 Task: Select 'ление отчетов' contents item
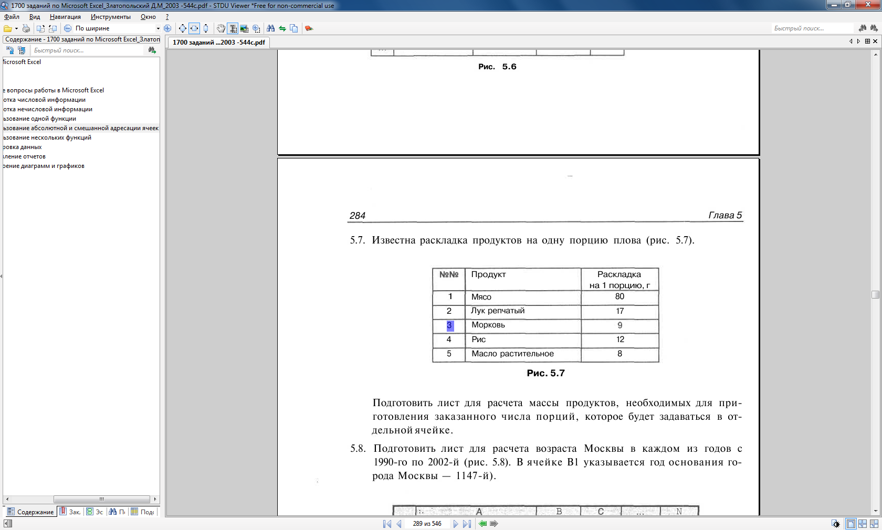pos(24,156)
